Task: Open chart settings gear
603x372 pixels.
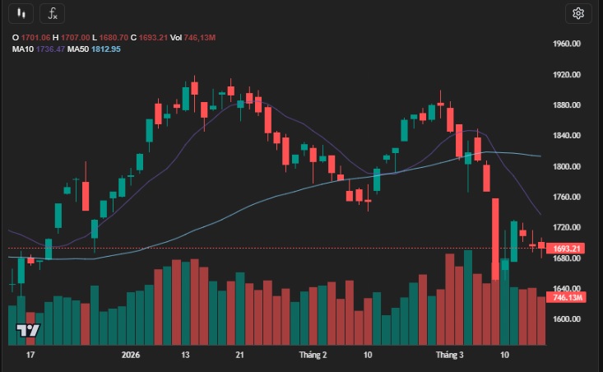Action: [578, 13]
